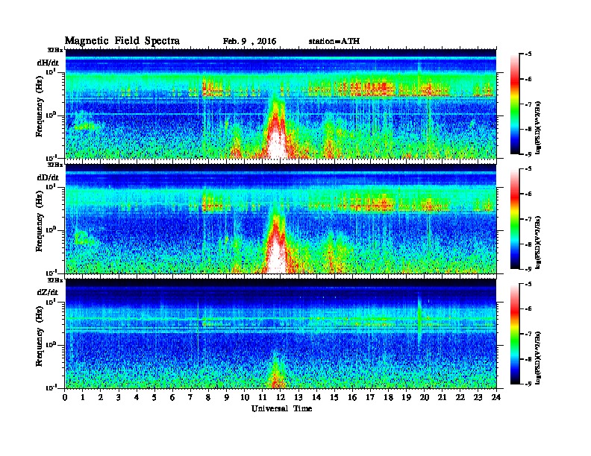Click the 32Hz label atop the dH/dt panel
Screen dimensions: 591x456
tap(55, 50)
